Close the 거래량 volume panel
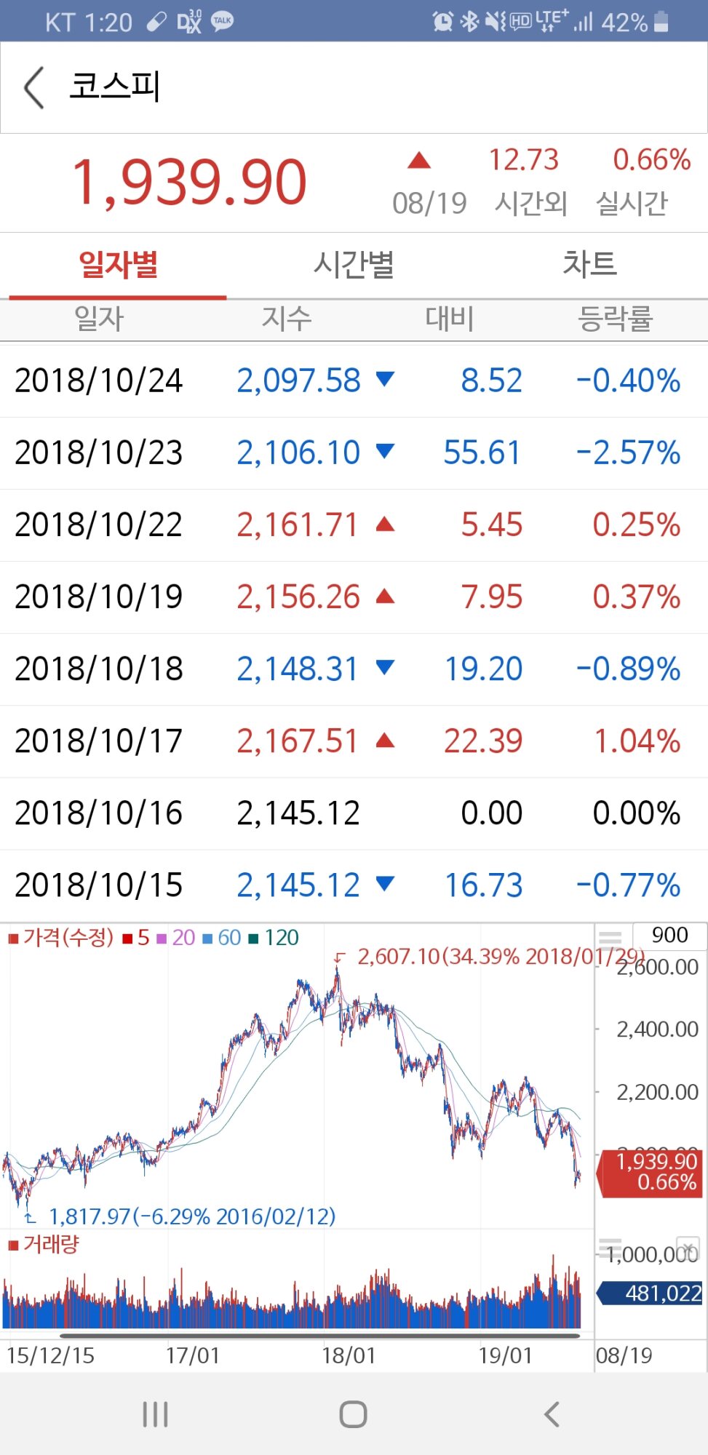The height and width of the screenshot is (1455, 708). tap(688, 1247)
